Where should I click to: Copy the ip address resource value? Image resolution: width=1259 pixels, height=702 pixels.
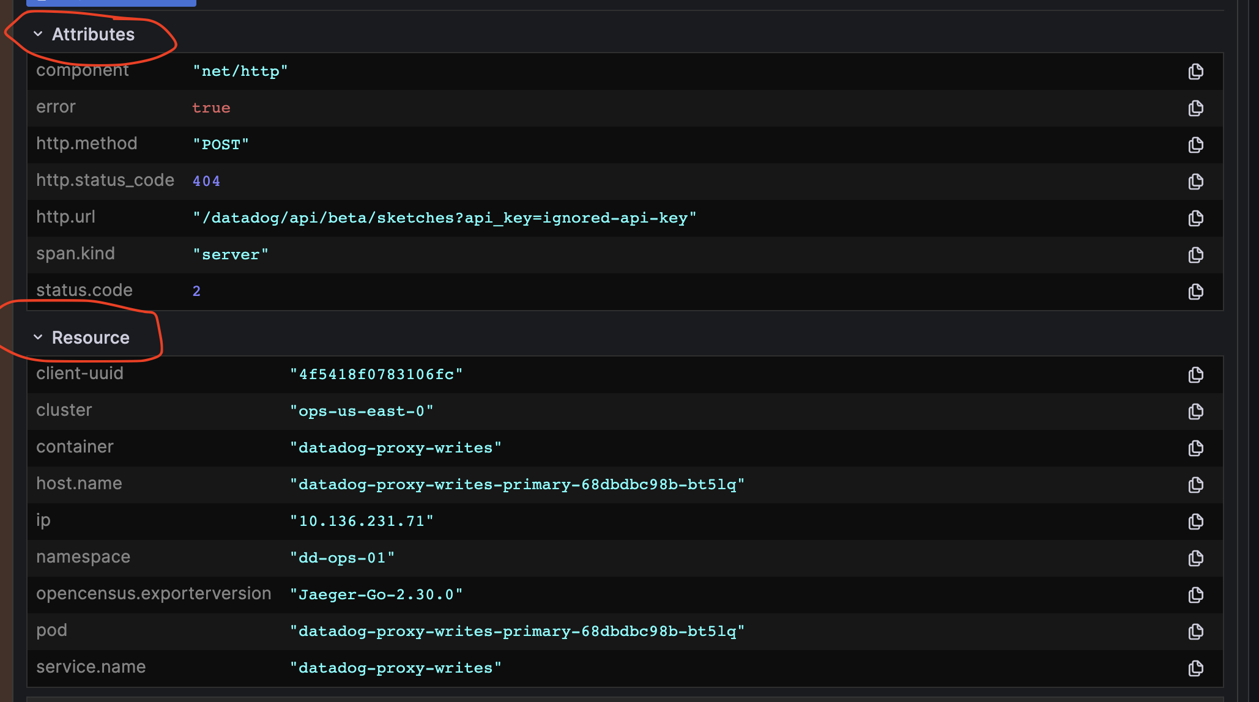(1195, 522)
